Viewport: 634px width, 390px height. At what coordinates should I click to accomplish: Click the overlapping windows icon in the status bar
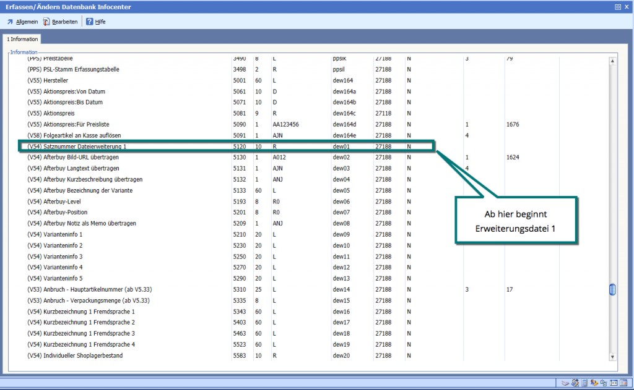(604, 383)
